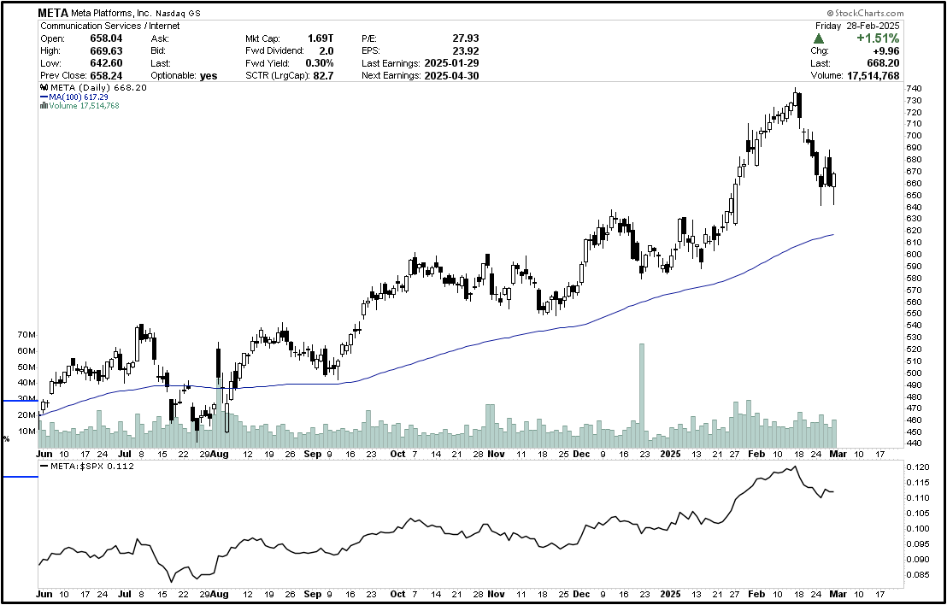Image resolution: width=947 pixels, height=605 pixels.
Task: Click the META ticker symbol in header
Action: click(52, 13)
